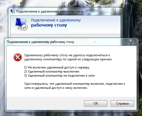Click the greyed-out maximize button
The width and height of the screenshot is (142, 116).
tap(104, 10)
